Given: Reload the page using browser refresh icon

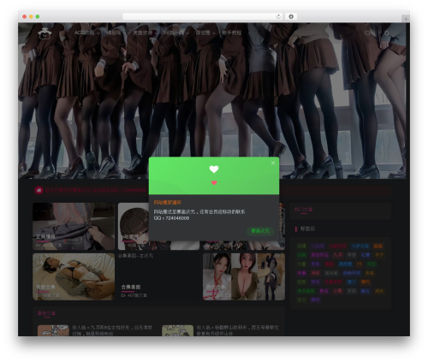Looking at the screenshot, I should point(278,16).
